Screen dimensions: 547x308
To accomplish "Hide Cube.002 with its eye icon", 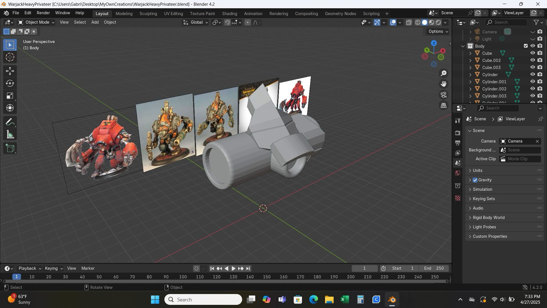I will 532,60.
